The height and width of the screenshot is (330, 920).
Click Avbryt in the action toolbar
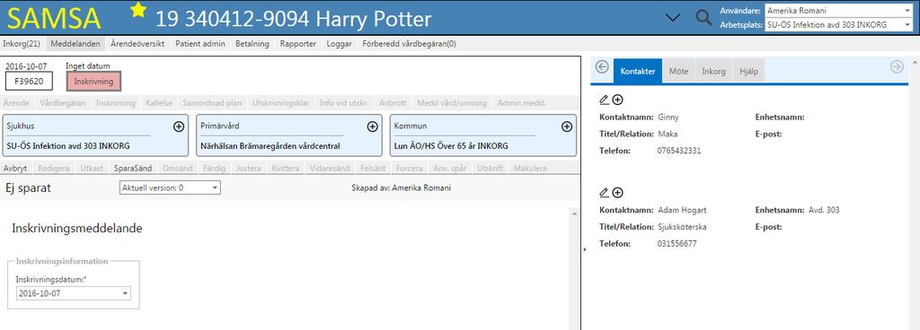point(14,169)
